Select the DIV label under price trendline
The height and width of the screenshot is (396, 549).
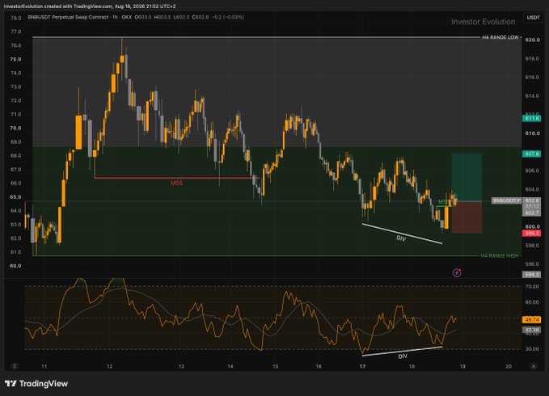[401, 238]
